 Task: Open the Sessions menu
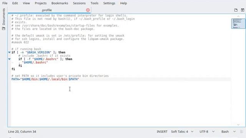[x=79, y=3]
